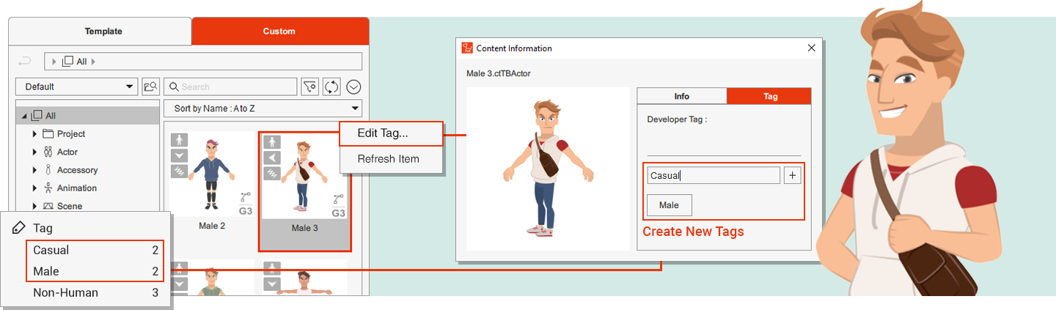
Task: Click the user search icon beside Default
Action: point(151,86)
